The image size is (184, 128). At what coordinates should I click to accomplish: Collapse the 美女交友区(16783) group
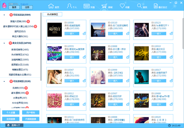(x=4, y=43)
